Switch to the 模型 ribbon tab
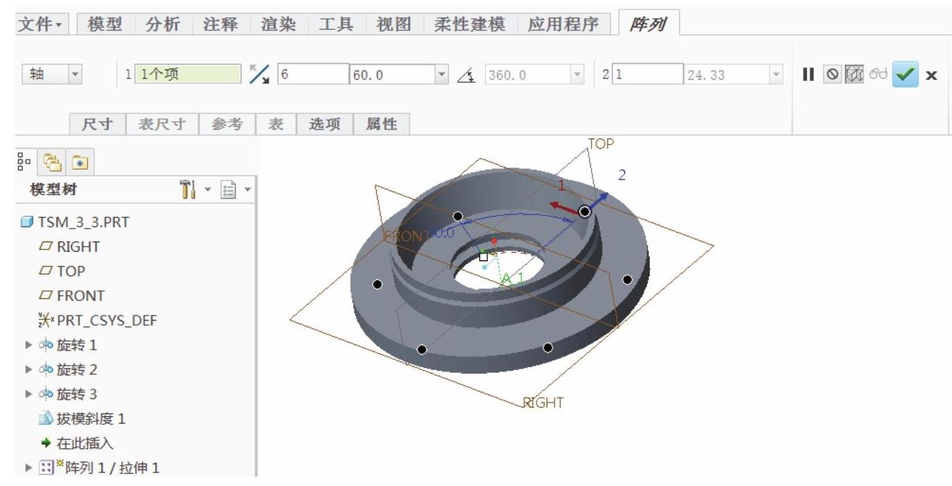 coord(105,24)
